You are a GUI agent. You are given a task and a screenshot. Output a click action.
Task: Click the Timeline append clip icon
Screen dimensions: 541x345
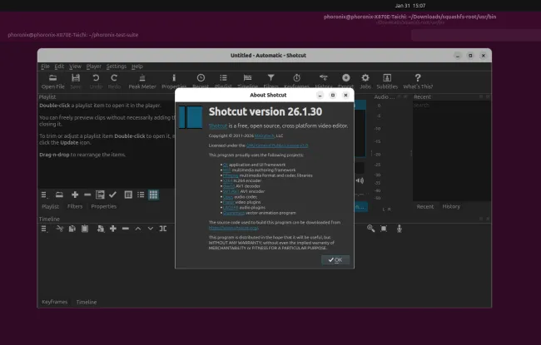pos(101,229)
